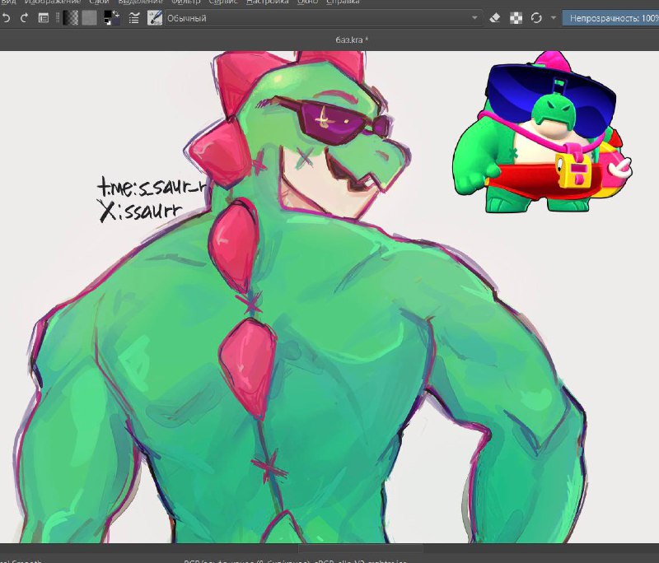Open the Справка menu
Image resolution: width=659 pixels, height=563 pixels.
pos(343,2)
